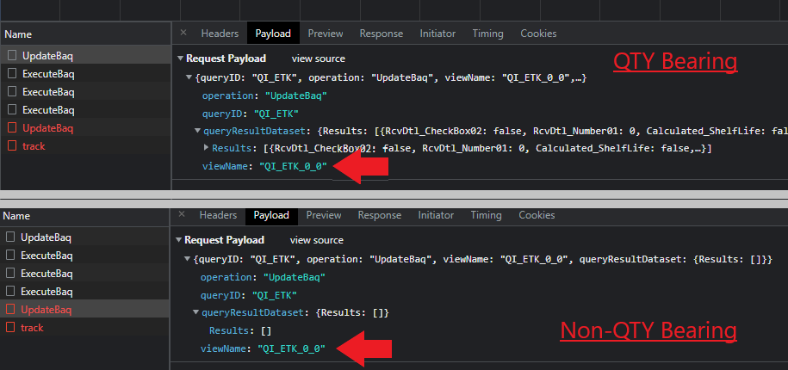
Task: Expand the Results array in upper payload
Action: [205, 149]
